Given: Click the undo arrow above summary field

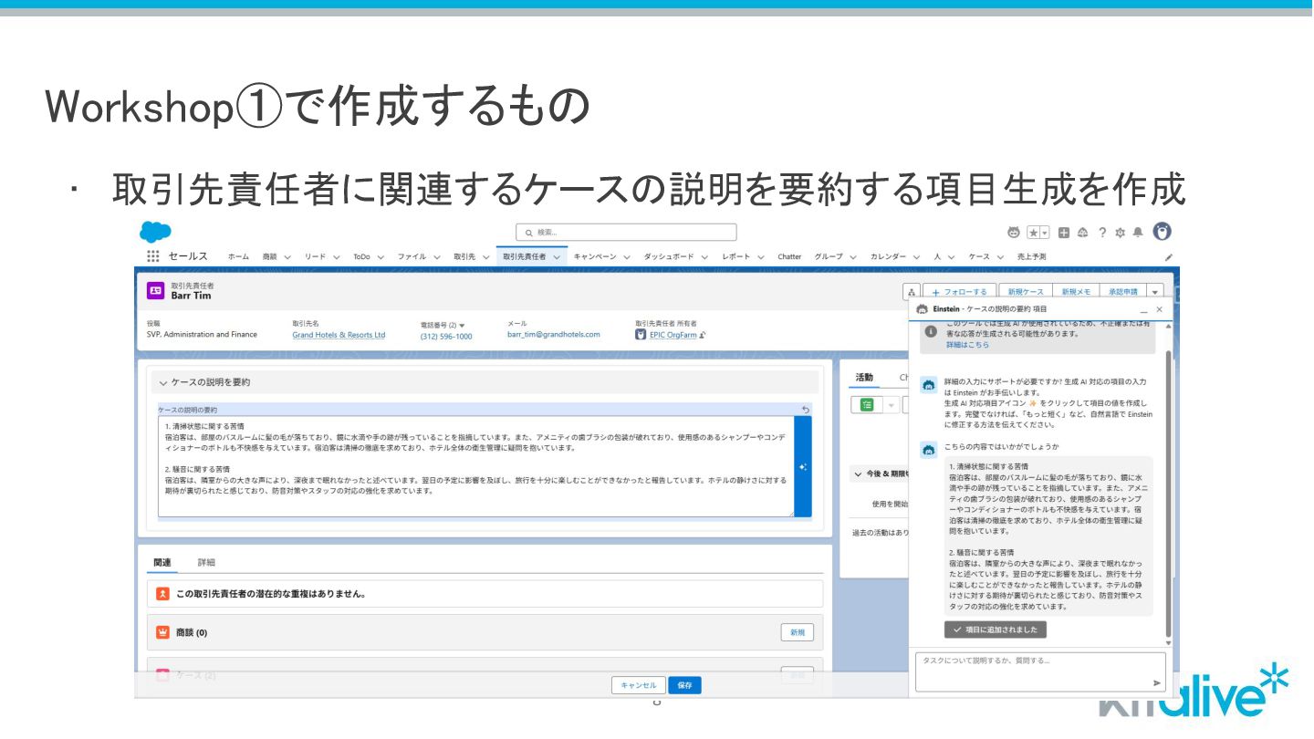Looking at the screenshot, I should [x=805, y=410].
